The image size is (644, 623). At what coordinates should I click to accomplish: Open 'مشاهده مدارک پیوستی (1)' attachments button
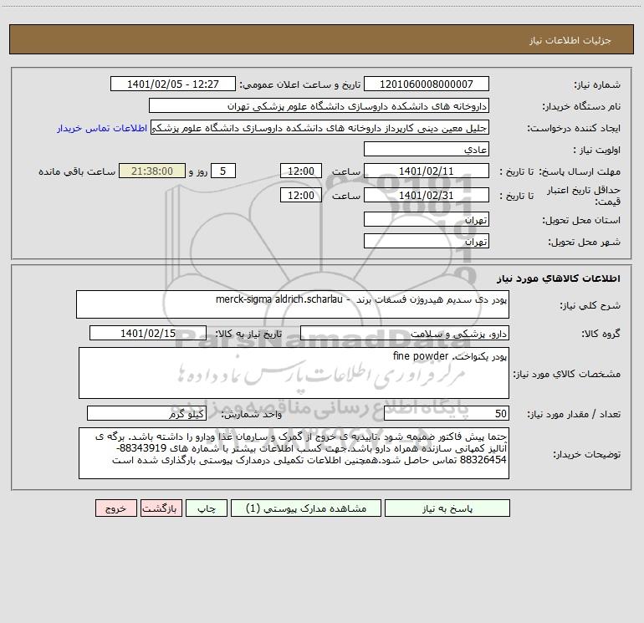(306, 508)
